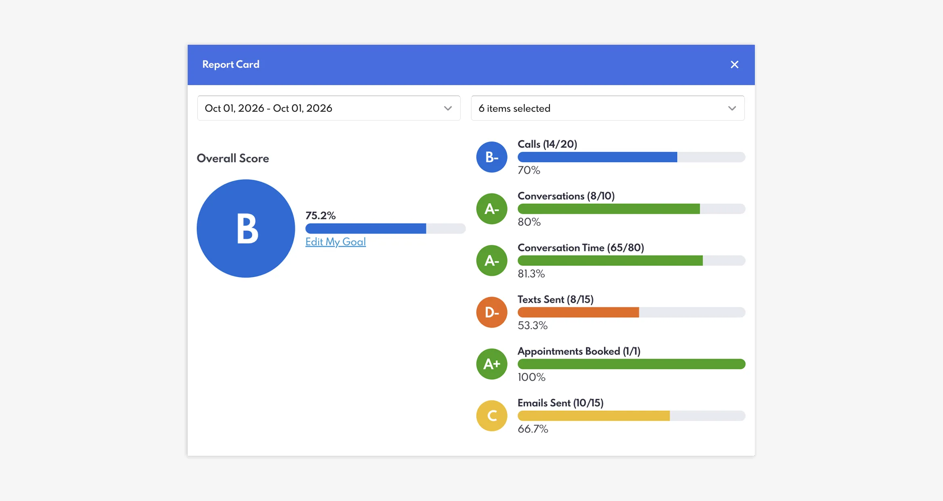943x501 pixels.
Task: Click the 'Emails Sent (10/15)' label
Action: click(560, 403)
